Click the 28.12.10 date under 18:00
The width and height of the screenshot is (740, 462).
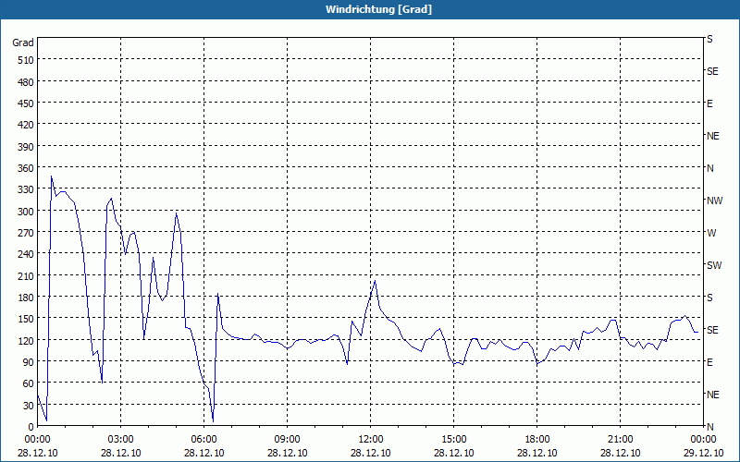537,453
